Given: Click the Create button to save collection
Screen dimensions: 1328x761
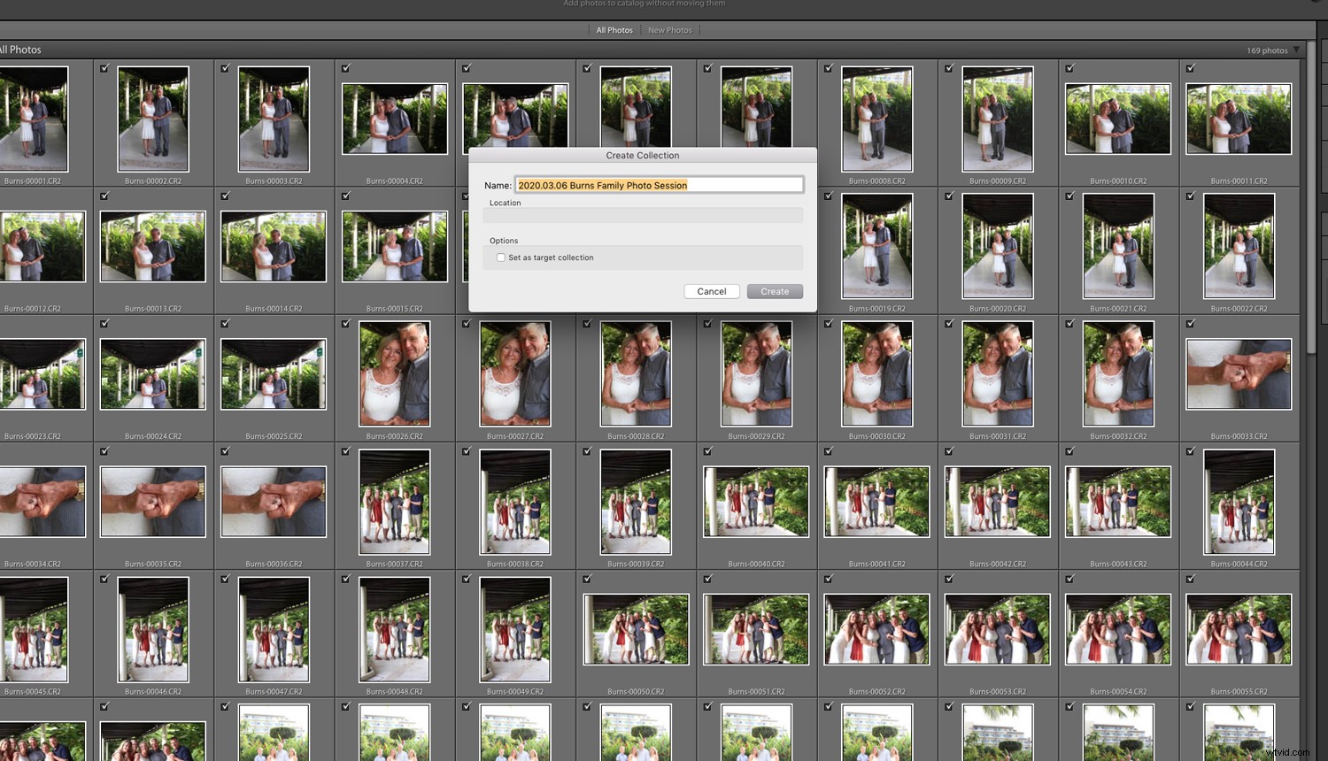Looking at the screenshot, I should pyautogui.click(x=774, y=291).
